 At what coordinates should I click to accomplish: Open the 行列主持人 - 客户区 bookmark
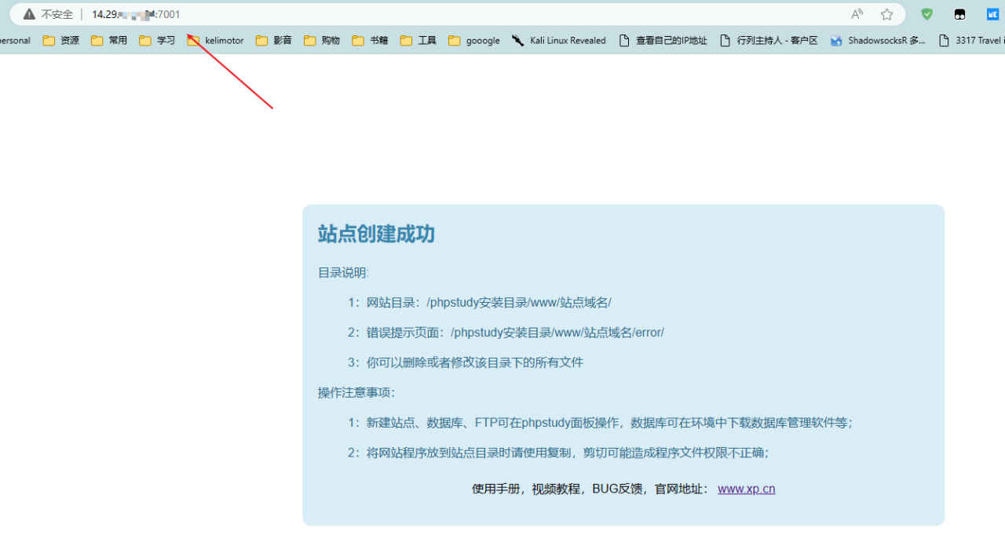(x=769, y=40)
